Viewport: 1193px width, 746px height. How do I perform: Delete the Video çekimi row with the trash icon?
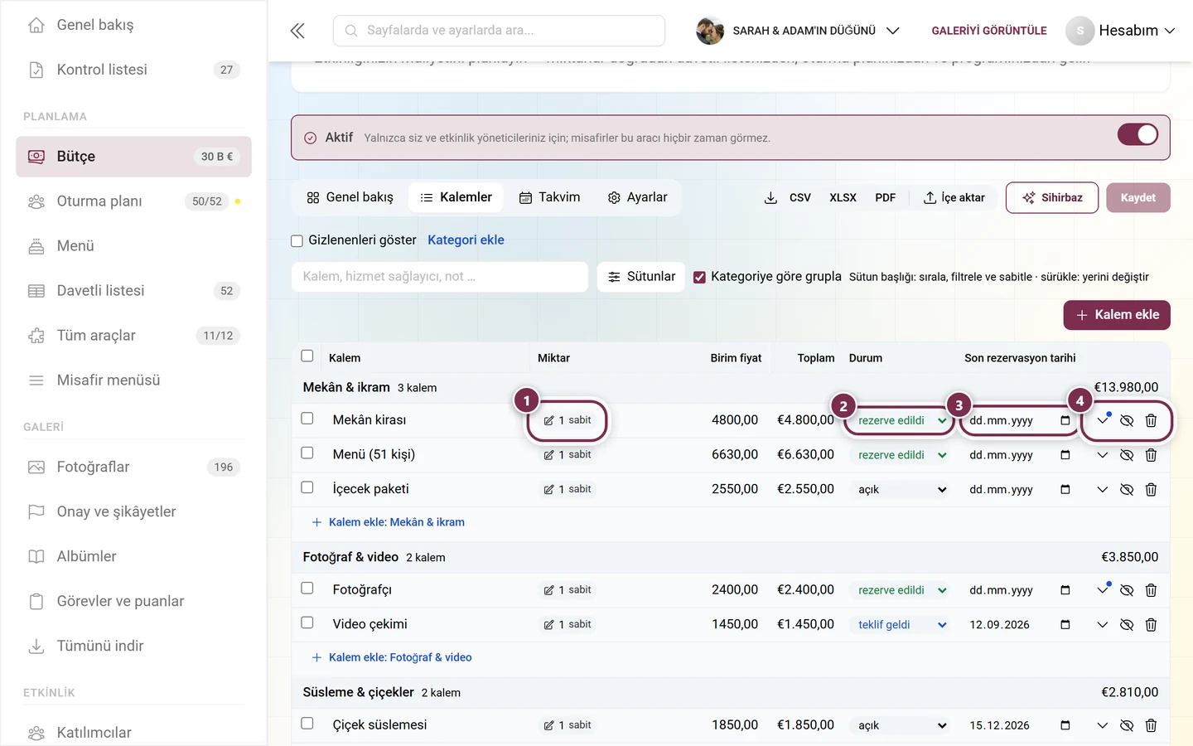click(x=1151, y=624)
